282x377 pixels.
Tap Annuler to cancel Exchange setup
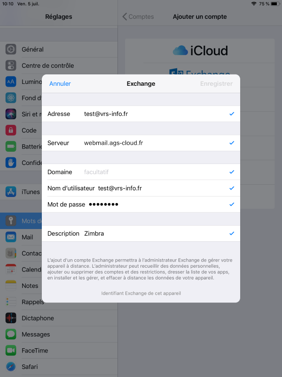60,84
